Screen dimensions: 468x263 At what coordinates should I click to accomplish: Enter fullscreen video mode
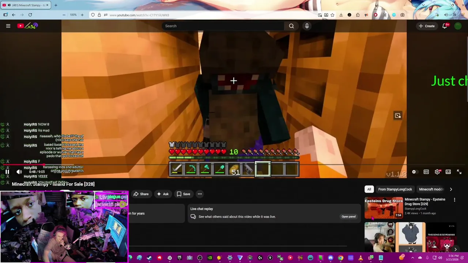pos(459,172)
